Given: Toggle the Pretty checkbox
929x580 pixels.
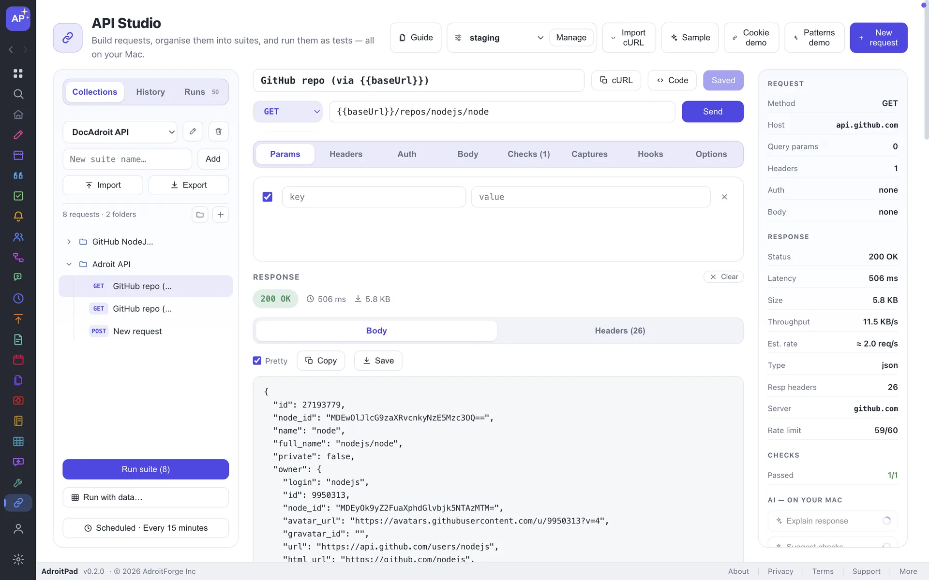Looking at the screenshot, I should pyautogui.click(x=257, y=361).
